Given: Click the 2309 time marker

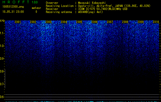Looking at the screenshot, I should tap(141, 22).
